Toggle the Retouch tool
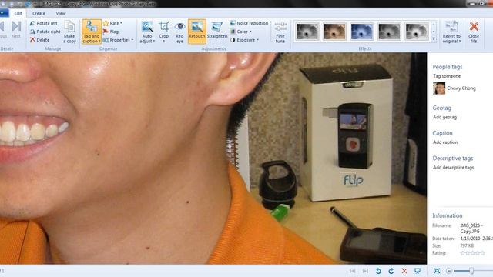 pyautogui.click(x=197, y=32)
